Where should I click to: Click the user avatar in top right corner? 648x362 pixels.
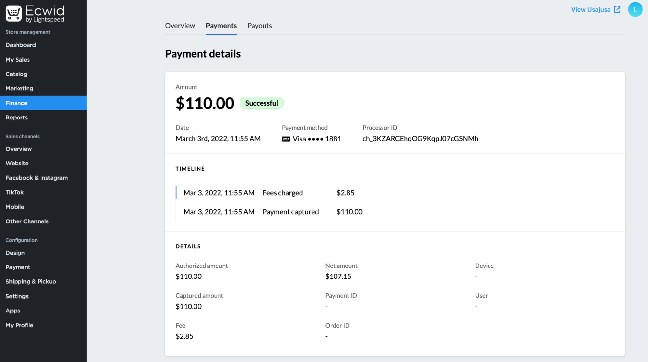click(x=635, y=9)
